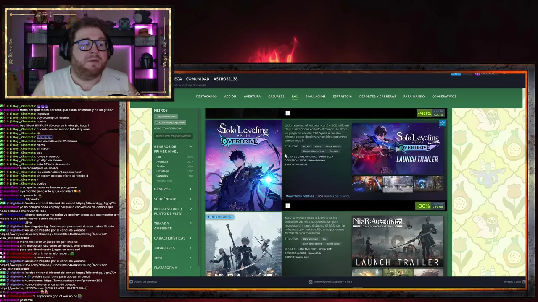Select the Rol tab

(295, 96)
